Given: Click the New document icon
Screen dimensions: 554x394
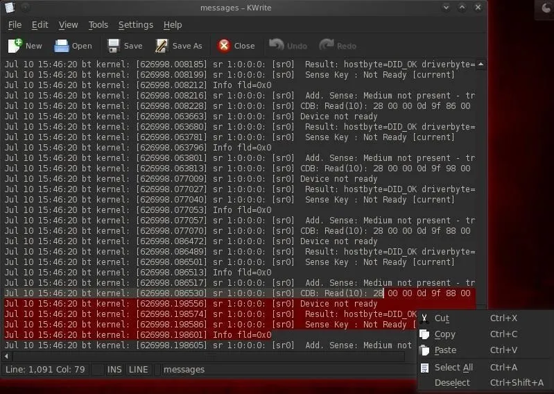Looking at the screenshot, I should coord(15,46).
